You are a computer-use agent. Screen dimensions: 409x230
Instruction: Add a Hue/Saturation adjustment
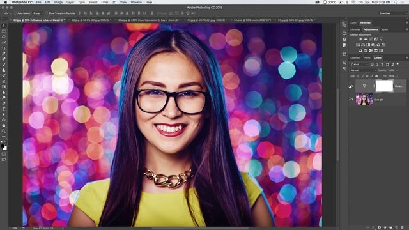[358, 45]
